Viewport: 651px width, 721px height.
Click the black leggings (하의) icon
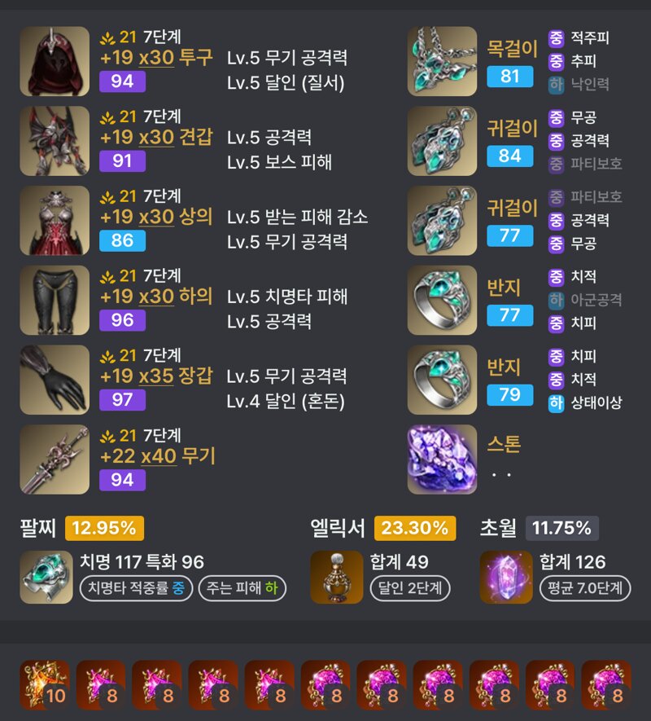[55, 300]
